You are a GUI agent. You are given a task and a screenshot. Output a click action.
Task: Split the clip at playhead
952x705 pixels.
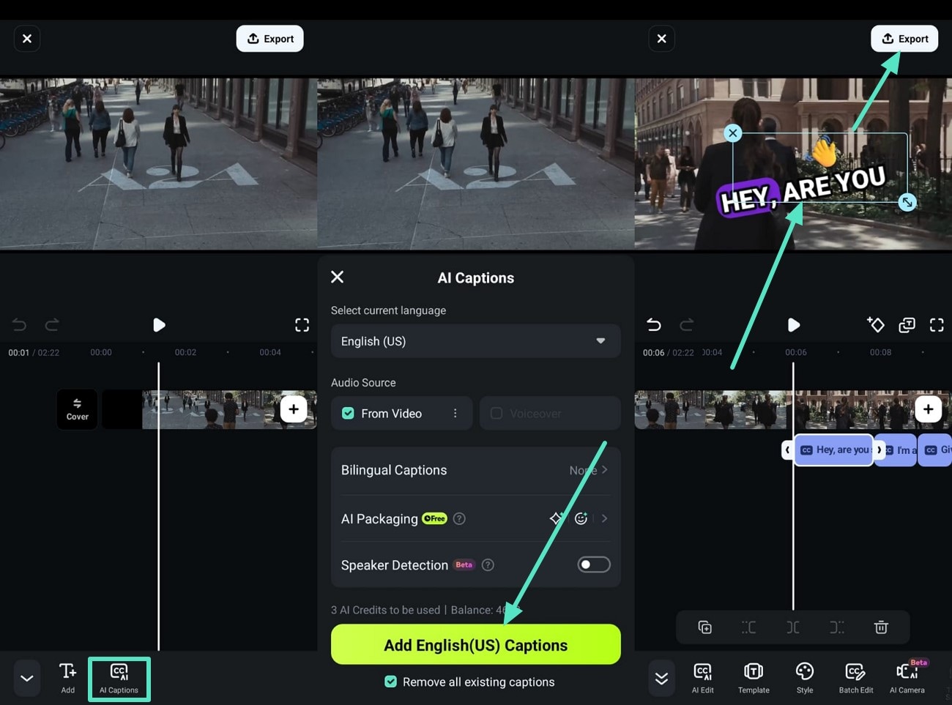793,627
